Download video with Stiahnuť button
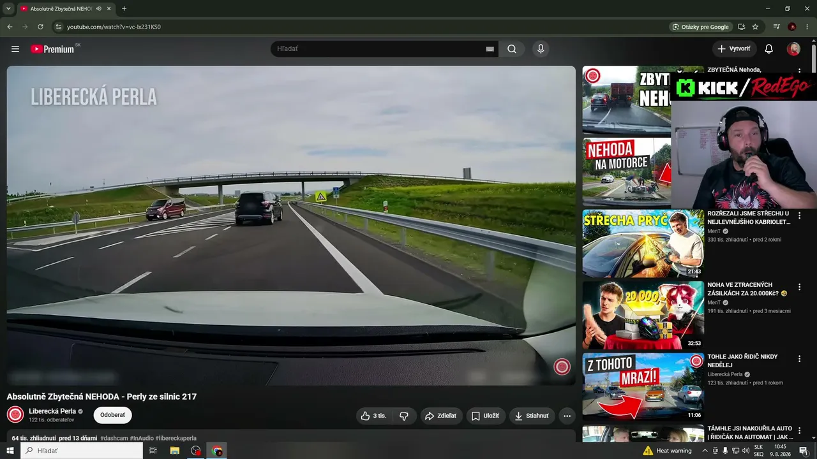This screenshot has height=459, width=817. (x=532, y=416)
